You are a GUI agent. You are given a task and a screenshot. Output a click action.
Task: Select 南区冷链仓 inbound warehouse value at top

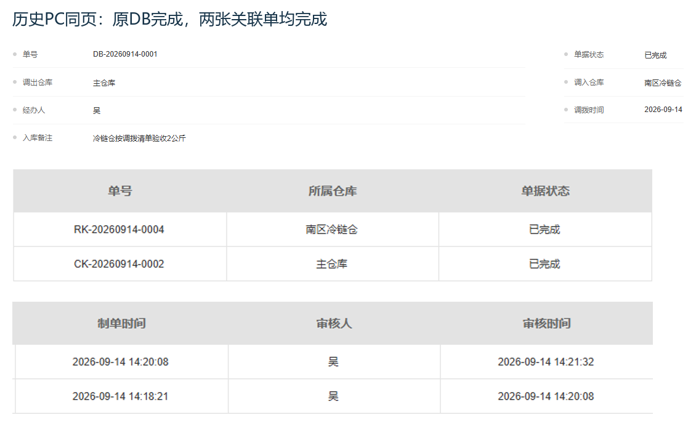663,83
